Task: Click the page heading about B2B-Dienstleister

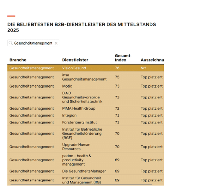Action: [82, 27]
